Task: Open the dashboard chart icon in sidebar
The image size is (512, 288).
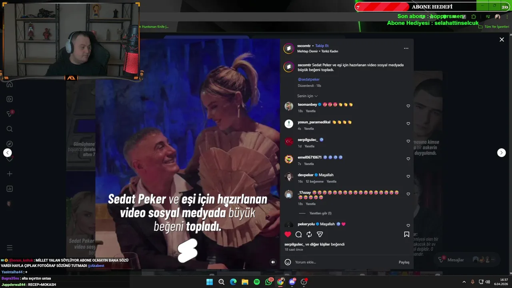Action: coord(10,189)
